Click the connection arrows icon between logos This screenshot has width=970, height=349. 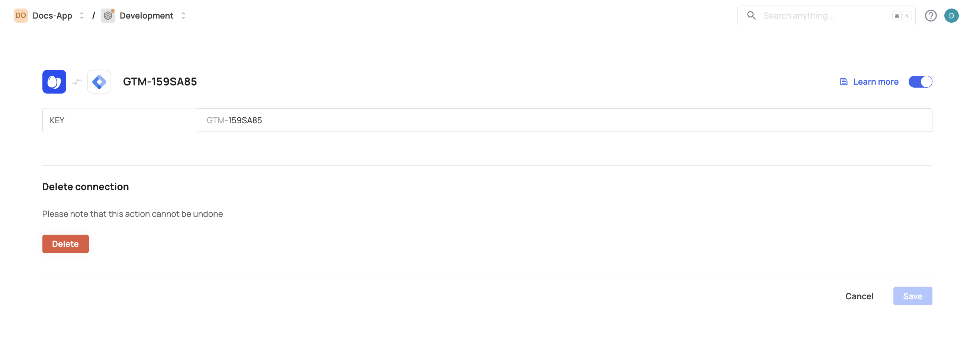tap(77, 82)
